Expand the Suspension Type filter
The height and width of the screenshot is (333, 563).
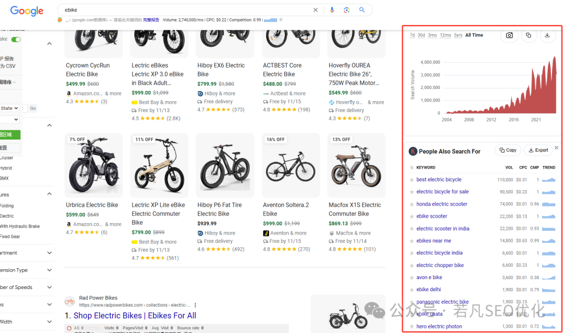(x=49, y=270)
